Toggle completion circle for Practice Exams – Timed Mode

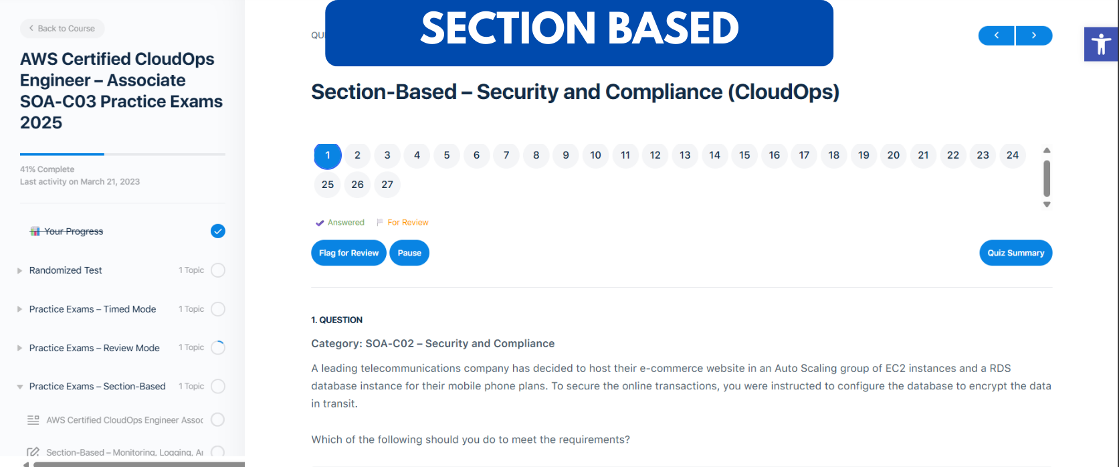218,309
